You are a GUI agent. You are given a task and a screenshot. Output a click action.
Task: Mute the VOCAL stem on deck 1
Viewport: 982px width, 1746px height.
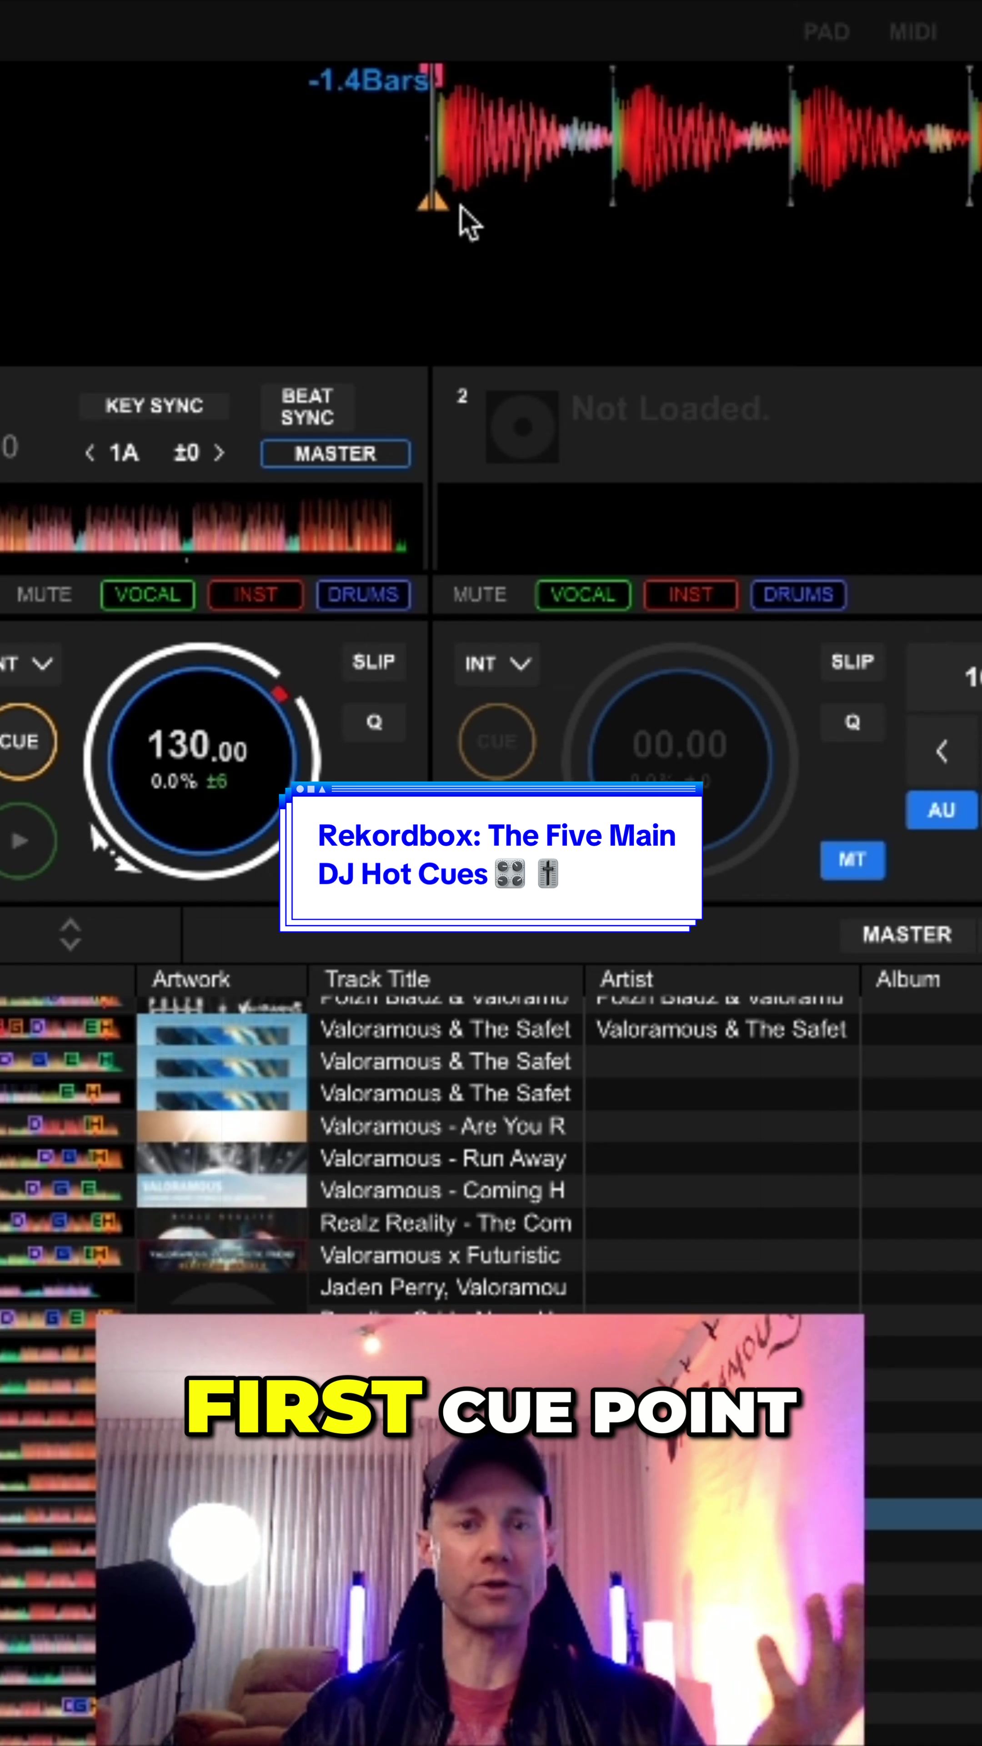coord(148,594)
